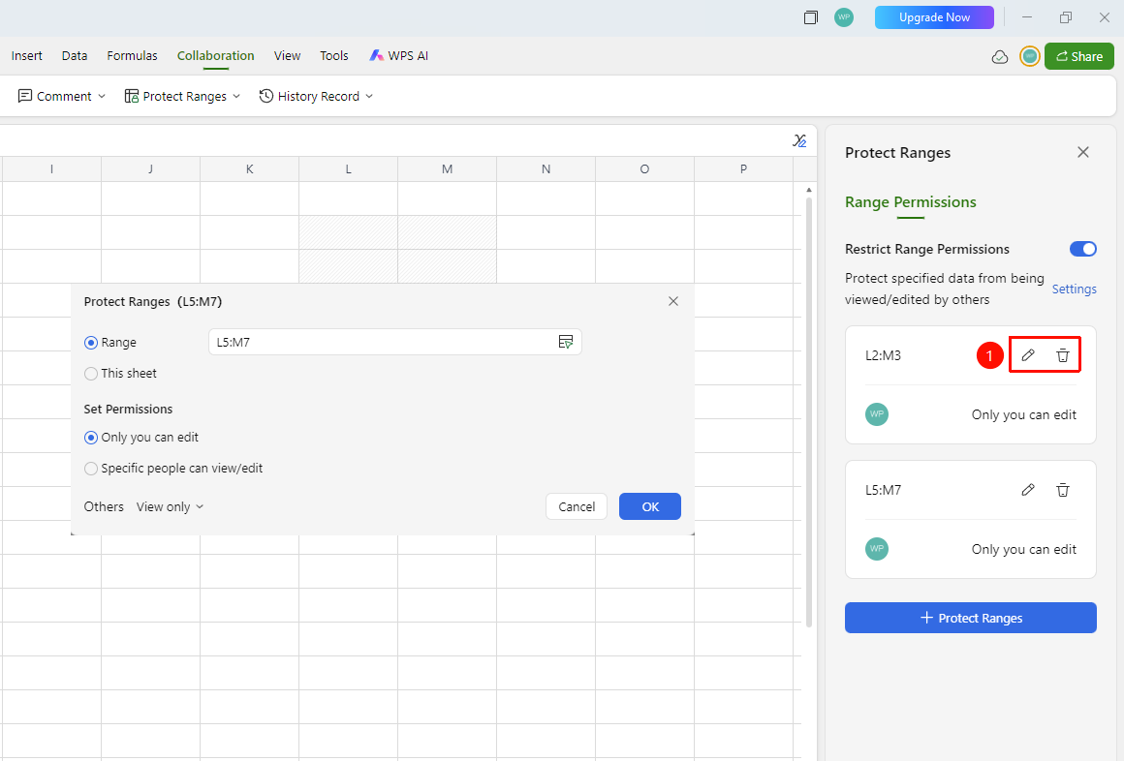This screenshot has width=1124, height=761.
Task: Choose Specific people can view/edit option
Action: pos(91,469)
